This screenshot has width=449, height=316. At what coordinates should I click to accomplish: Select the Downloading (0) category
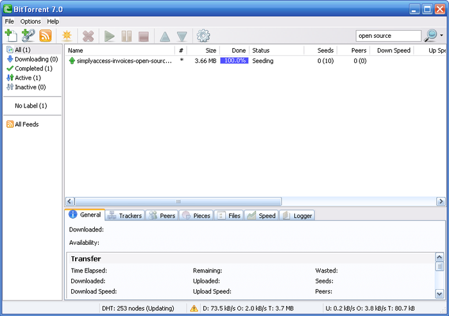click(x=33, y=59)
